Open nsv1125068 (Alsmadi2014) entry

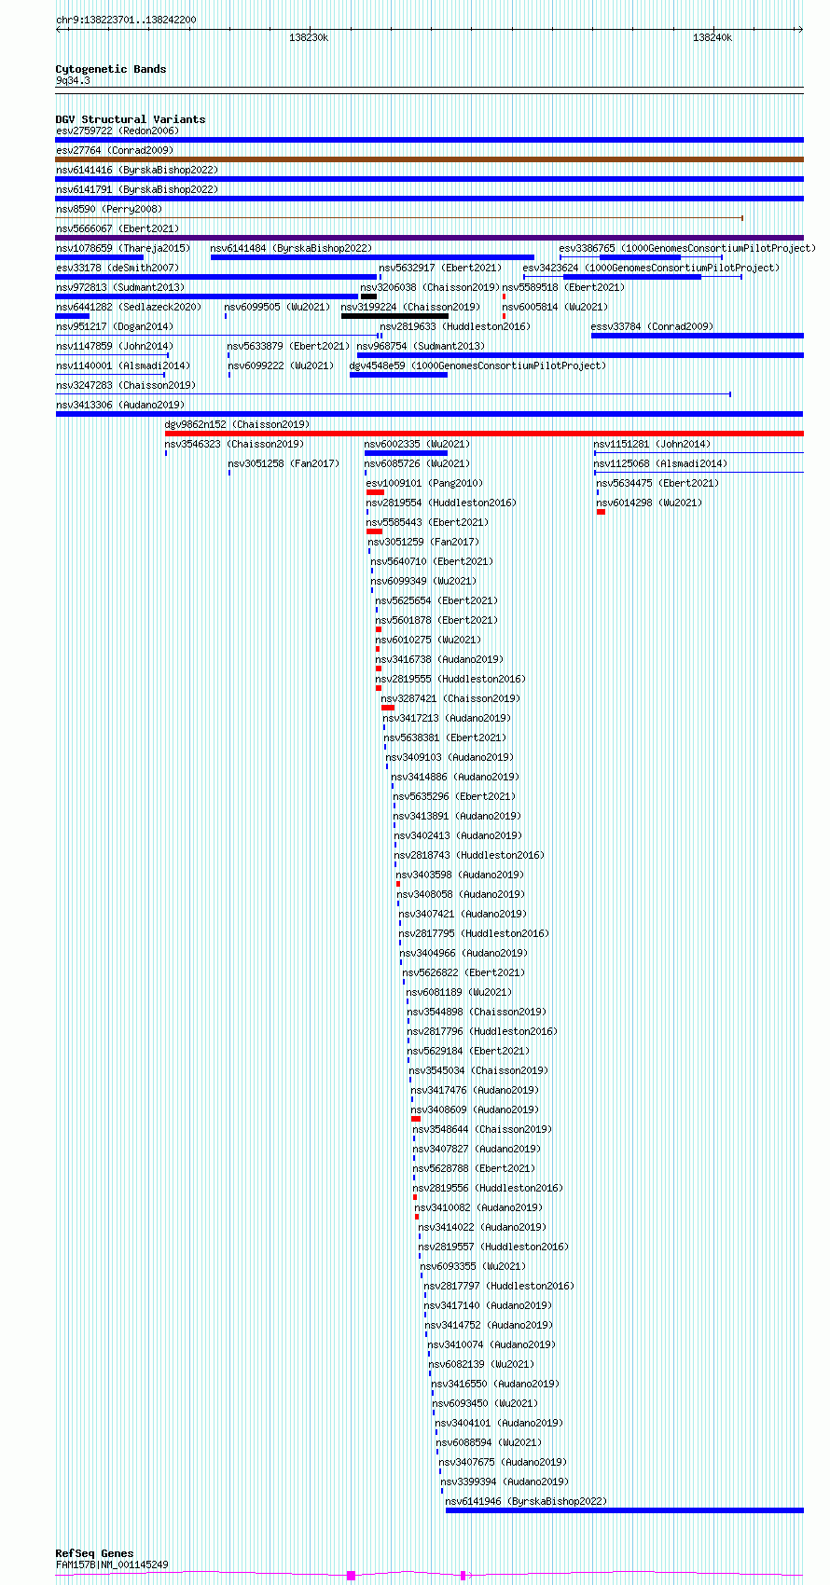[660, 463]
